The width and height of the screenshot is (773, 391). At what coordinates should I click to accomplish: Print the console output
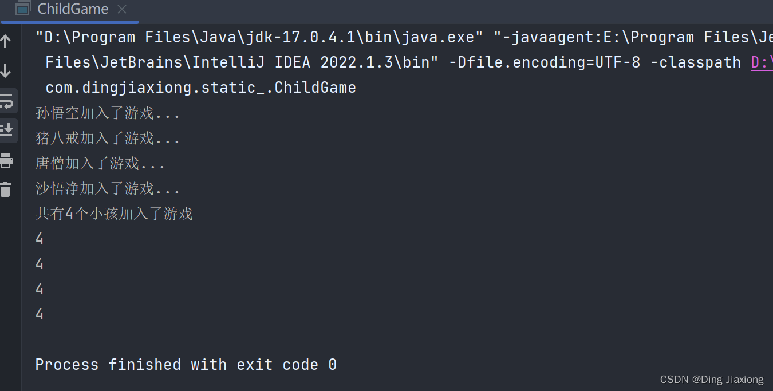(6, 161)
